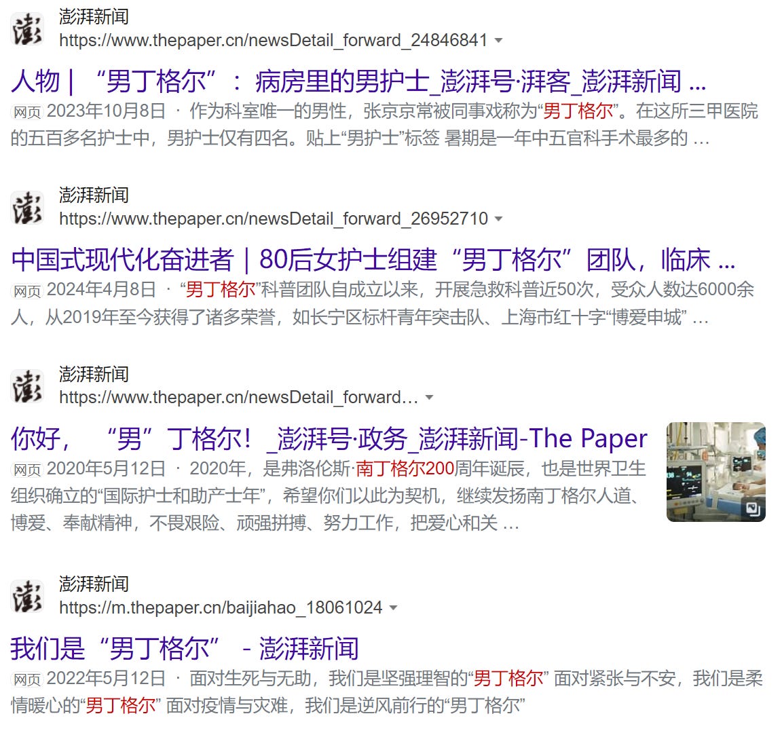Click the URL https://www.thepaper.cn/newsDetail_forward_24846841

pyautogui.click(x=274, y=40)
